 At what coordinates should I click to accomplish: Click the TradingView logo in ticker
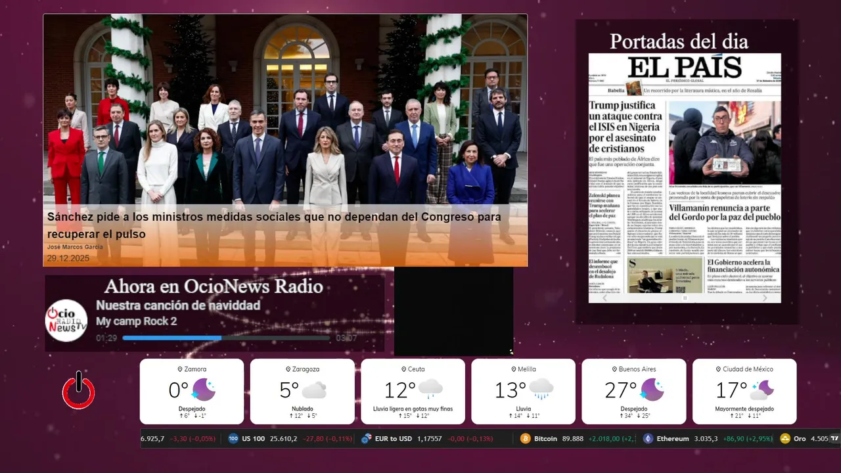[x=834, y=439]
